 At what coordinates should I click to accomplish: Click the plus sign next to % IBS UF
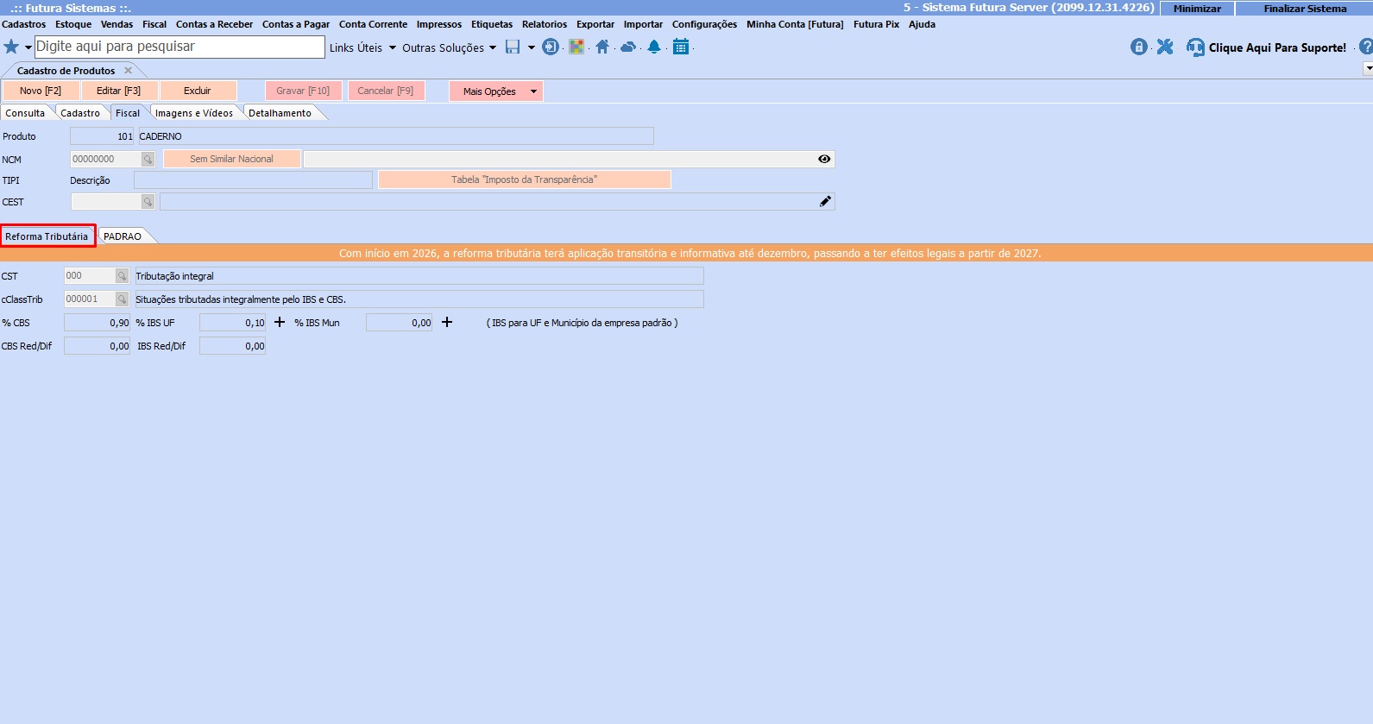280,323
